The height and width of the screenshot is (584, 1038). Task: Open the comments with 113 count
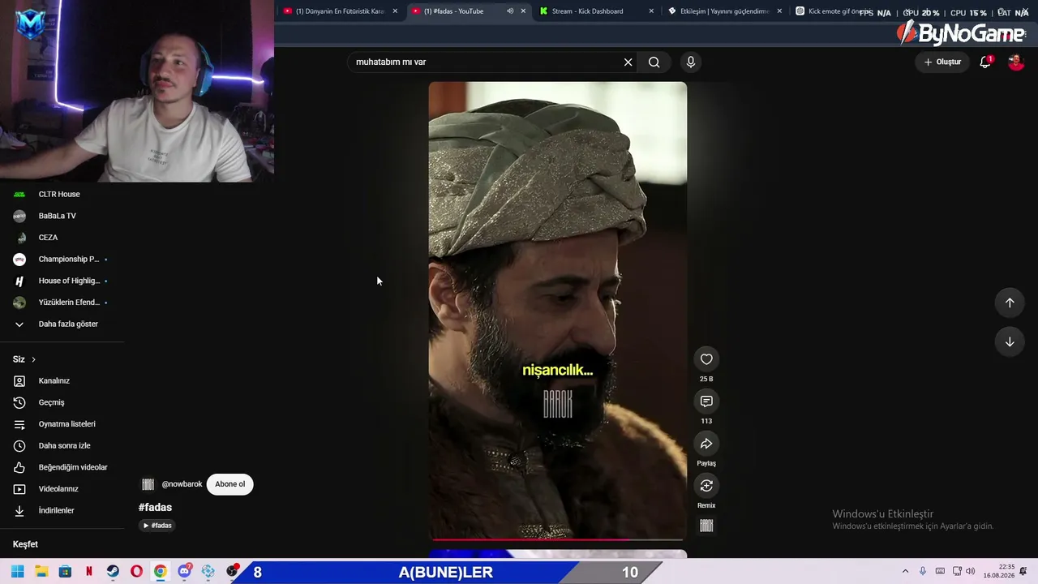pyautogui.click(x=706, y=401)
